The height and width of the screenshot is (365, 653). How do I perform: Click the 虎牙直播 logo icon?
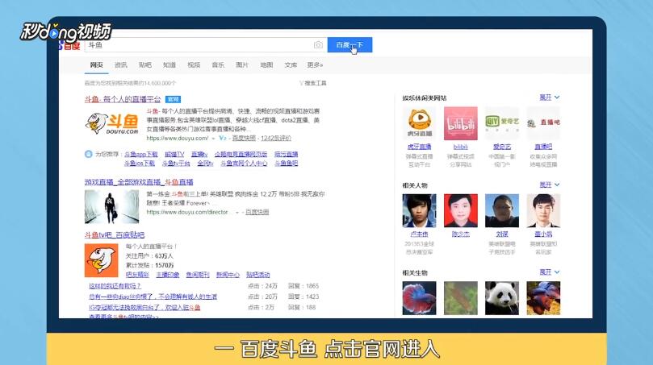tap(420, 123)
